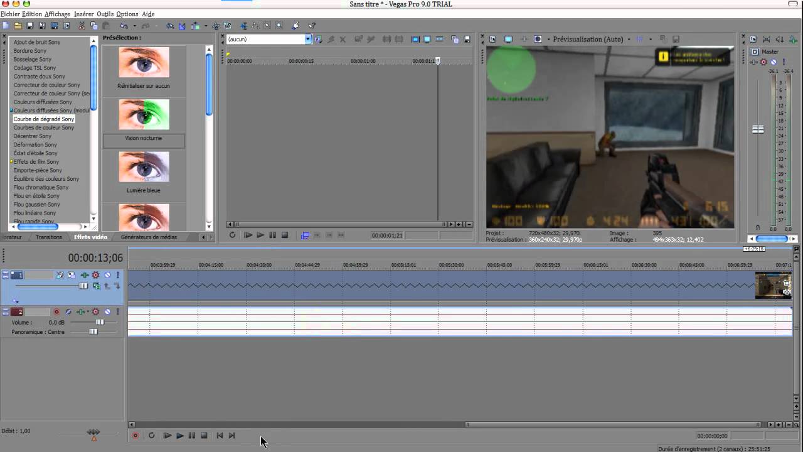Click the grey copy snapshot to clipboard icon
Screen dimensions: 803x452
[664, 39]
